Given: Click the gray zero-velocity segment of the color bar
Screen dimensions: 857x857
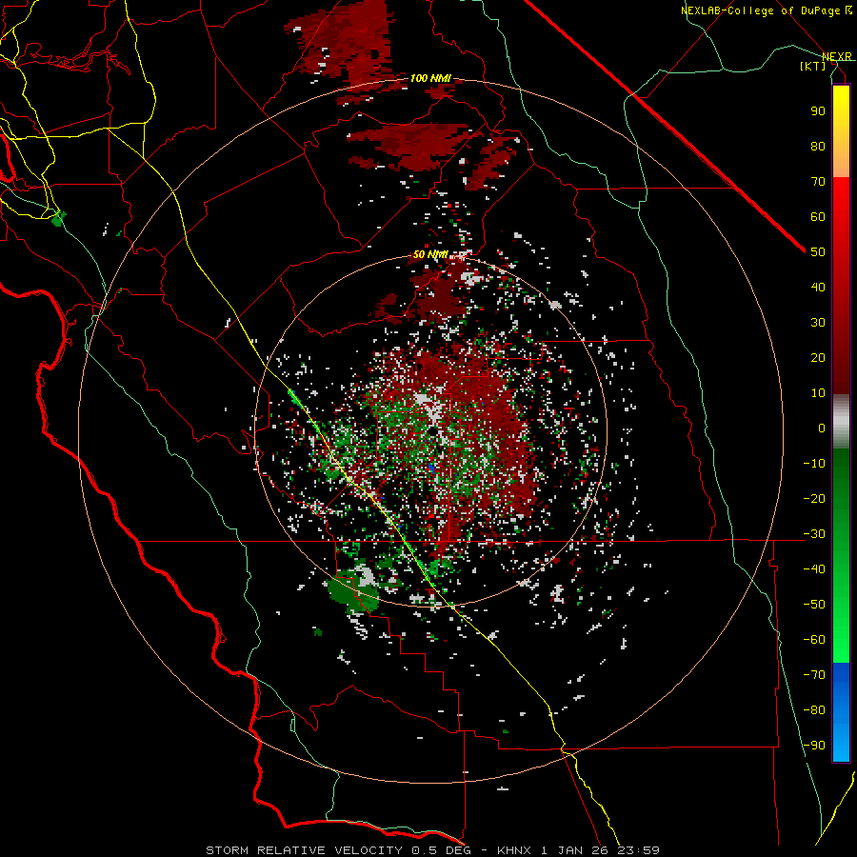Looking at the screenshot, I should coord(841,422).
